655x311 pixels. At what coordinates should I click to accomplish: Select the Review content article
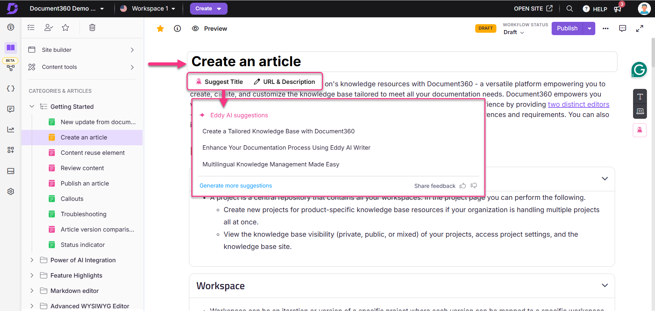(82, 168)
